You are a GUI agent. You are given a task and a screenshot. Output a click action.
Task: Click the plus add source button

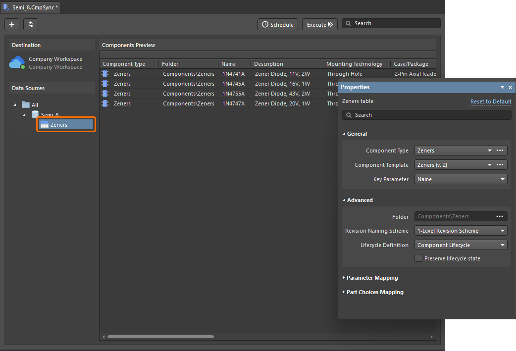tap(12, 24)
